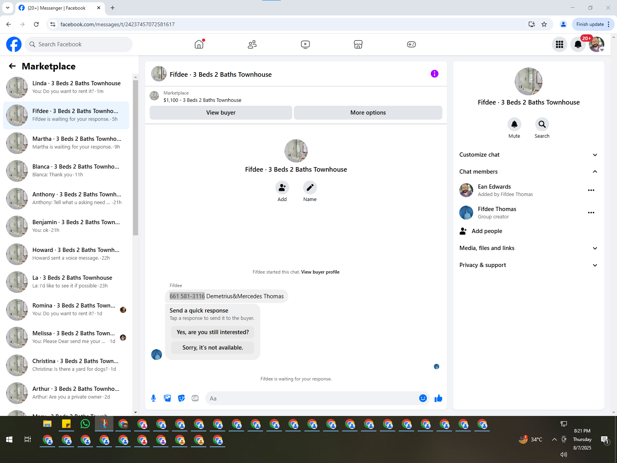This screenshot has width=617, height=463.
Task: Expand Media, files and links section
Action: 529,248
